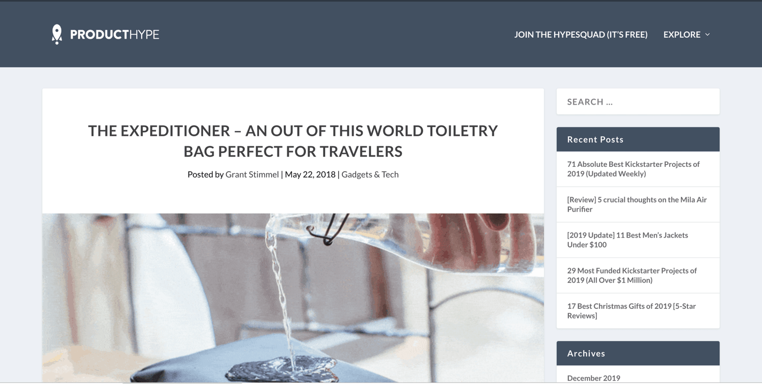This screenshot has height=384, width=762.
Task: Open the ProductHype home wordmark
Action: (x=114, y=35)
